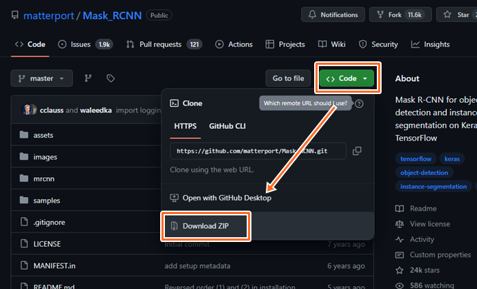Click the Issues circle icon

[62, 44]
